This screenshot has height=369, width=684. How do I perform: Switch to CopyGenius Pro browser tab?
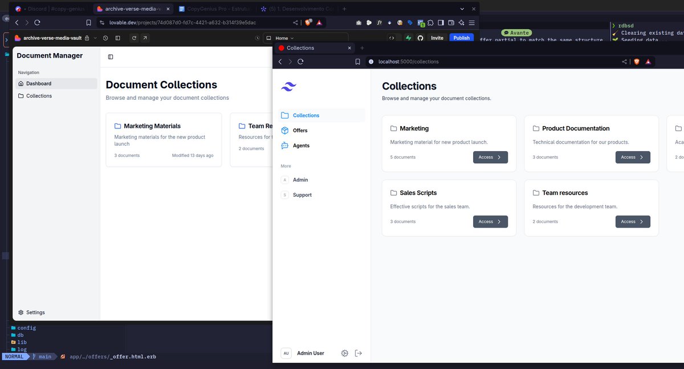[215, 9]
